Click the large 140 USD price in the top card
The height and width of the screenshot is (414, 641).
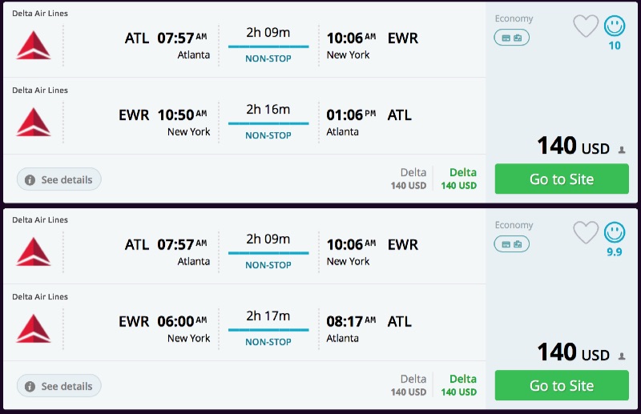pyautogui.click(x=572, y=146)
